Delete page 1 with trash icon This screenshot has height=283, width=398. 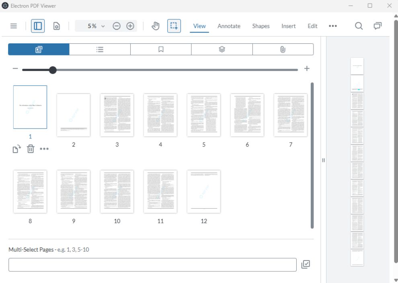click(x=31, y=149)
